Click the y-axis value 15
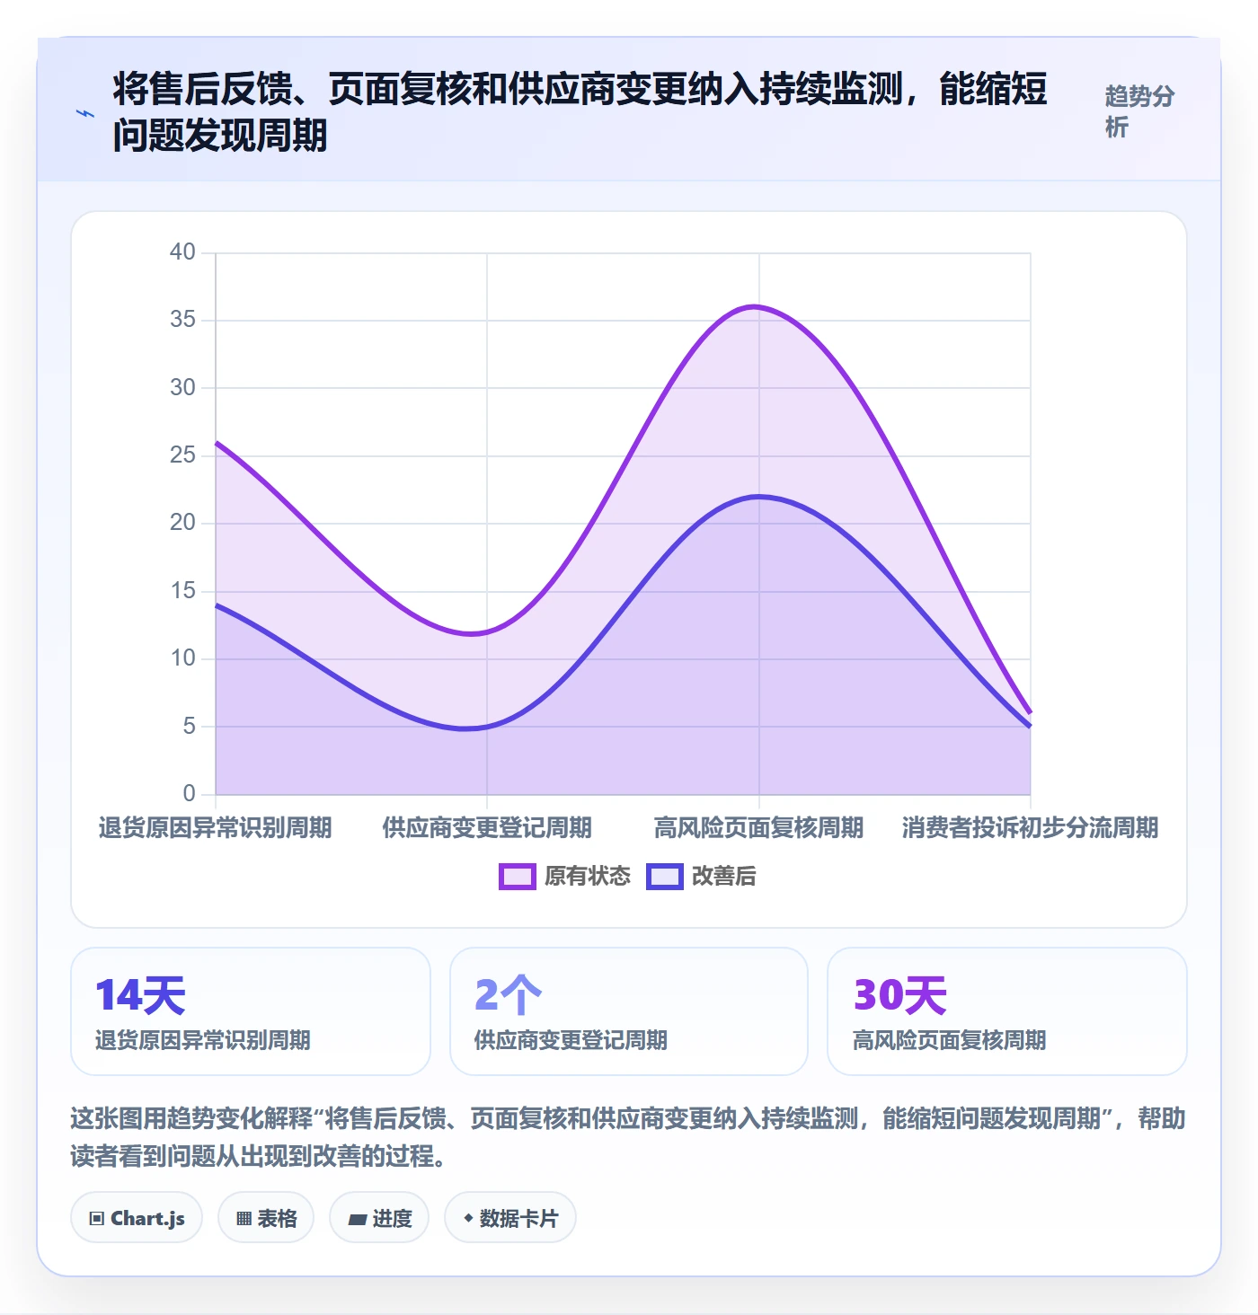1258x1315 pixels. click(182, 591)
